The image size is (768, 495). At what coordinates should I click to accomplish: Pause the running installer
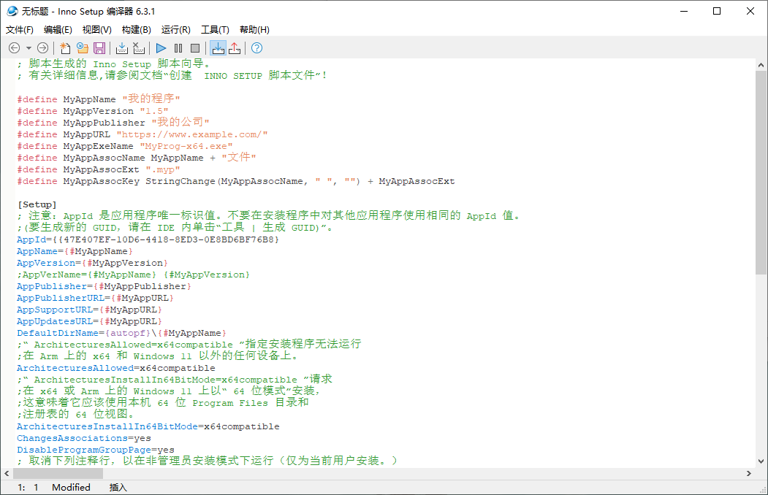[178, 48]
